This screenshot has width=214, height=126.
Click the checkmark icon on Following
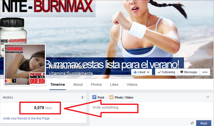pyautogui.click(x=159, y=72)
